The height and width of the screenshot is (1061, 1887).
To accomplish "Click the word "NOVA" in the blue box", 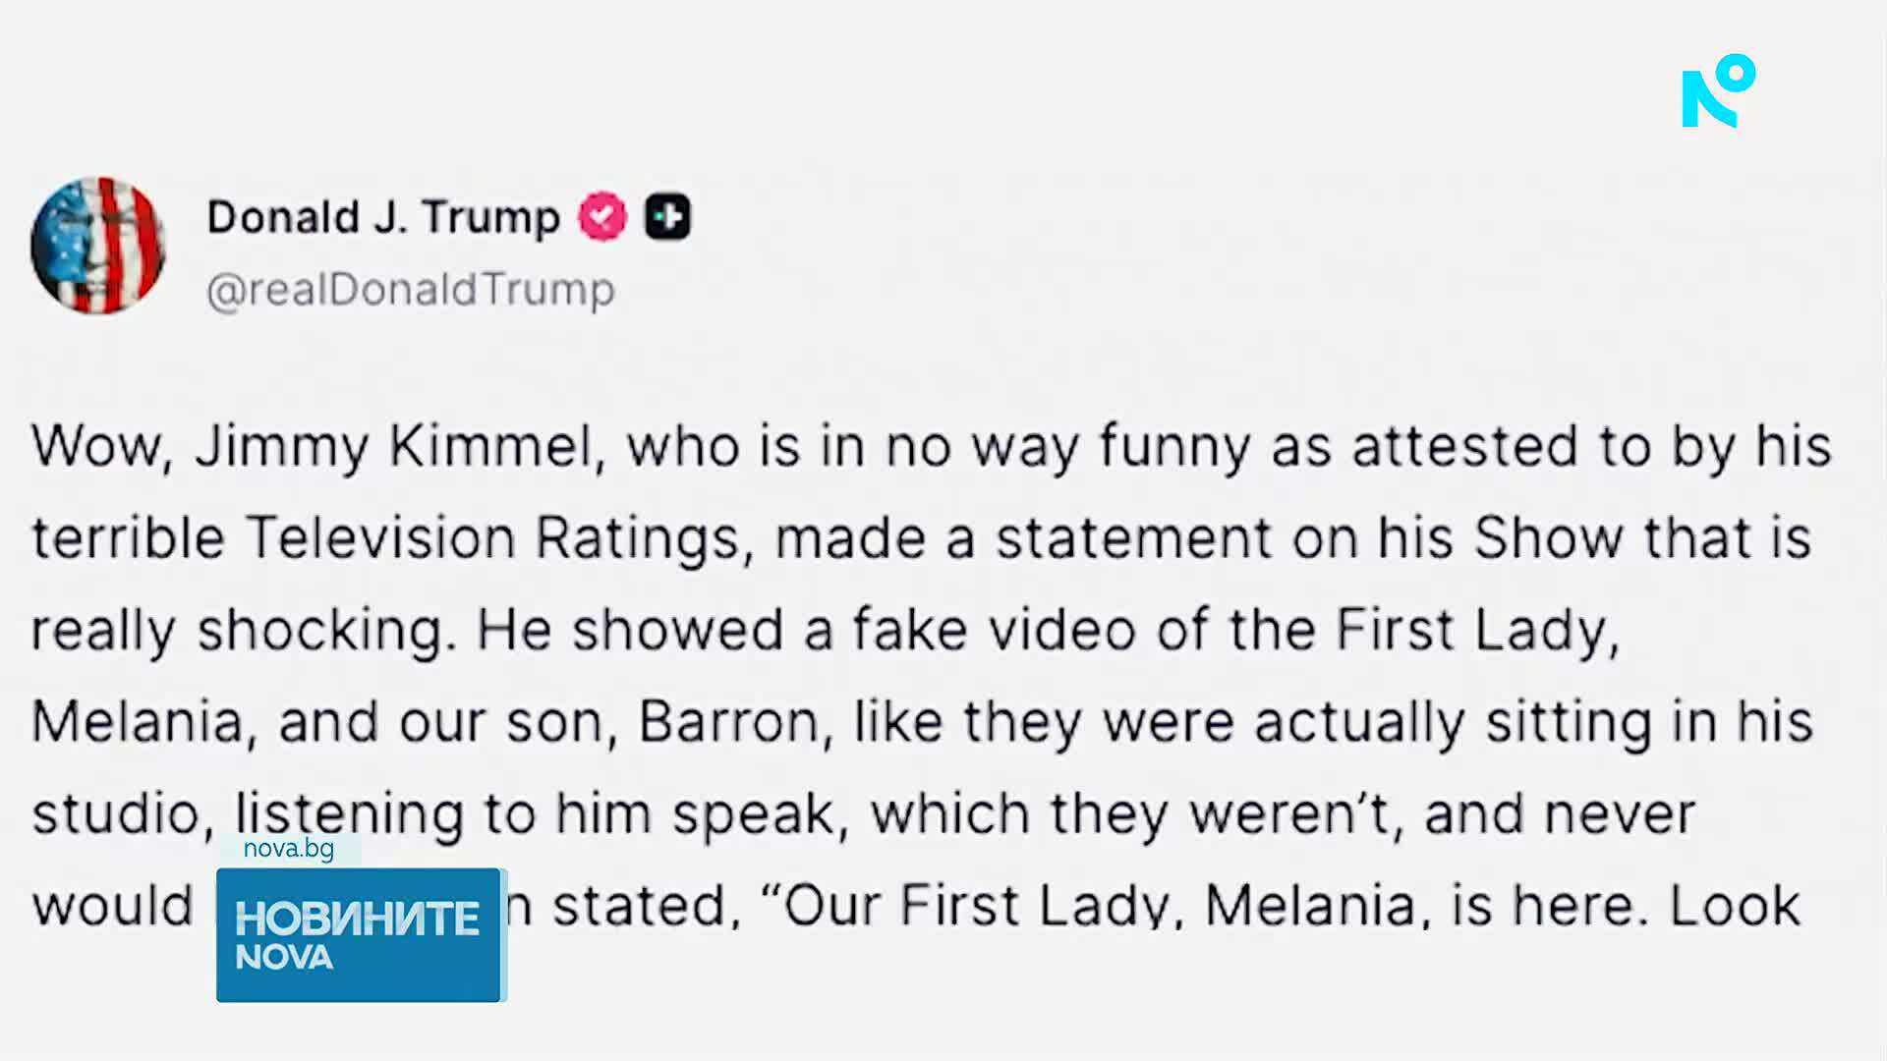I will click(284, 958).
